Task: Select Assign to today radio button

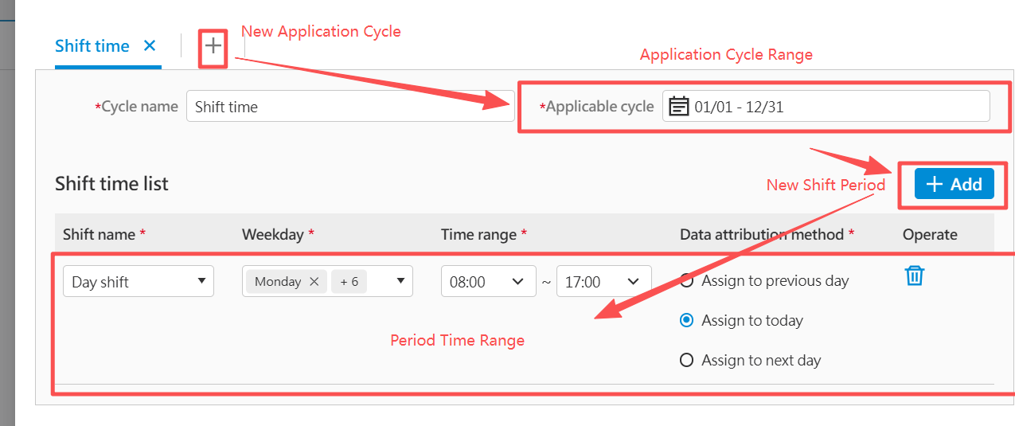Action: [686, 320]
